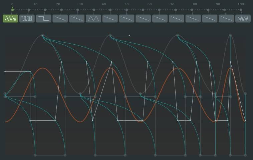Screen dimensions: 253x160
Task: Select the gray node at the first curve peak
Action: (42, 35)
